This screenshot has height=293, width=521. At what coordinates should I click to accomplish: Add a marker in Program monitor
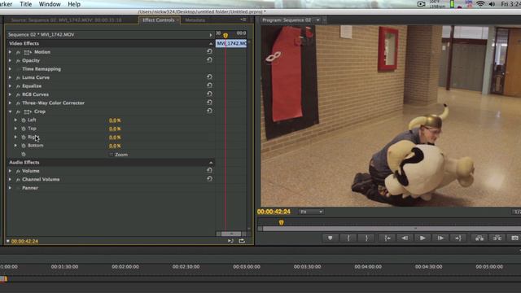(330, 238)
